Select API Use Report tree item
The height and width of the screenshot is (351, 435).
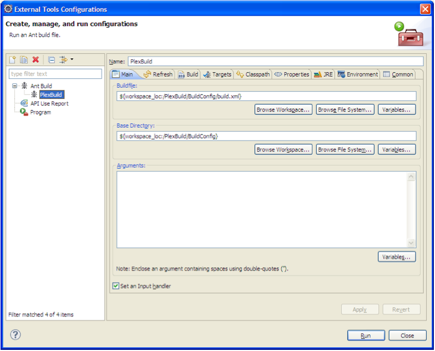pyautogui.click(x=49, y=103)
